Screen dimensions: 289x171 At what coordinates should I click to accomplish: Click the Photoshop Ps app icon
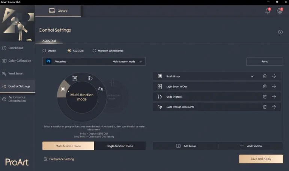pos(49,61)
